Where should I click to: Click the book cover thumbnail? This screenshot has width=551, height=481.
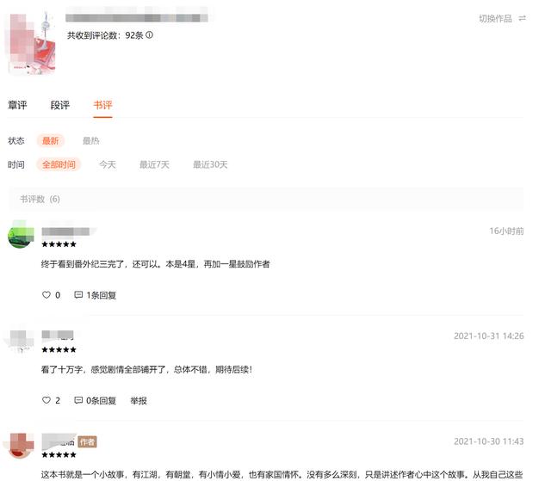[33, 44]
